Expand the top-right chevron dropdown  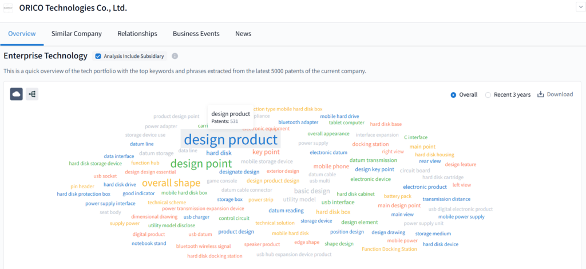pyautogui.click(x=579, y=7)
